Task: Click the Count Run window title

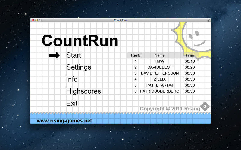Action: (120, 20)
